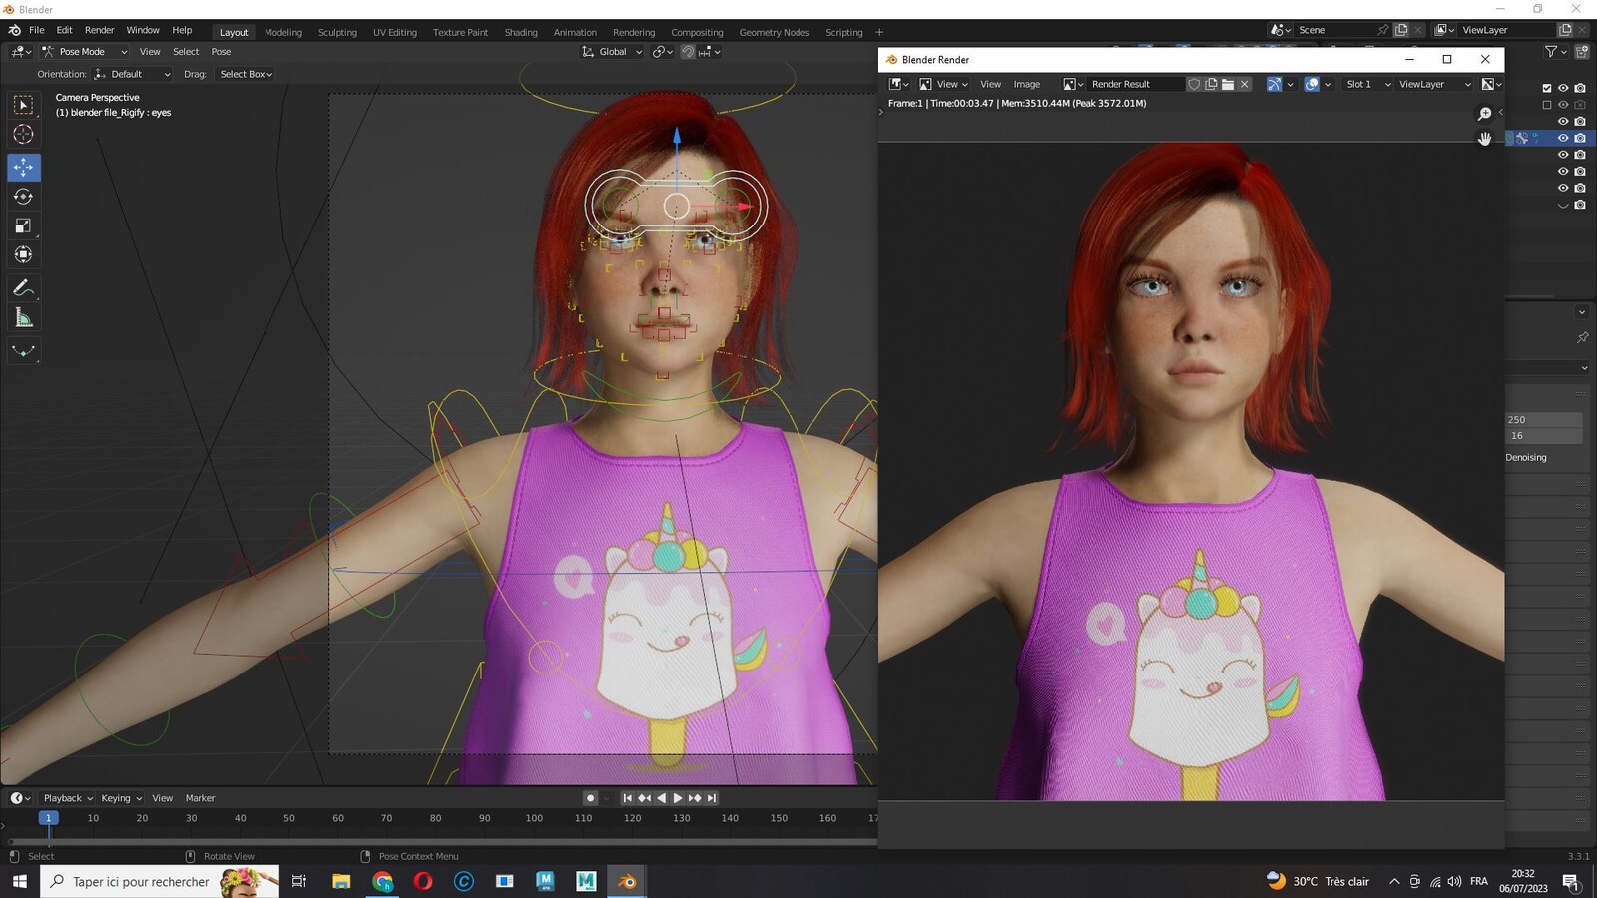Click the zoom magnifier in render window

[x=1484, y=114]
